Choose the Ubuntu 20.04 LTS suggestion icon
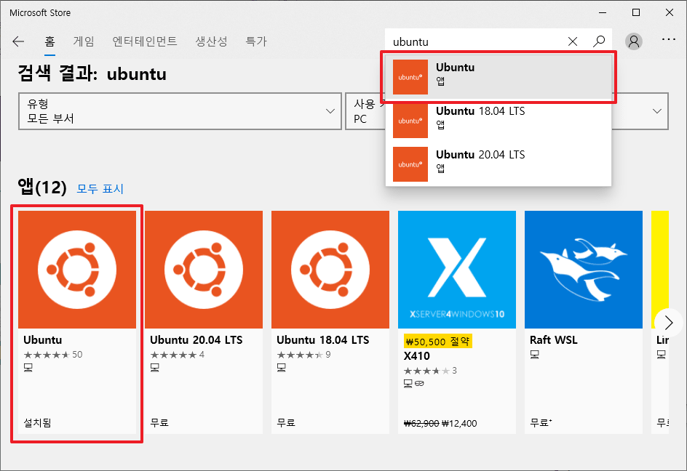 [410, 164]
